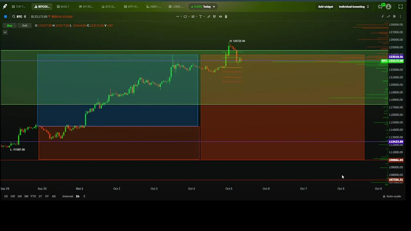This screenshot has width=411, height=231.
Task: Select the YTD time range
Action: (x=33, y=196)
